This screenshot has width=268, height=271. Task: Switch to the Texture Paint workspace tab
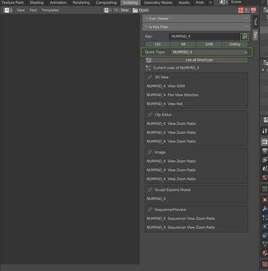pos(12,3)
